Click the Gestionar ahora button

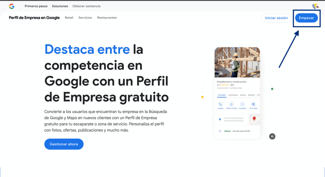click(x=64, y=144)
